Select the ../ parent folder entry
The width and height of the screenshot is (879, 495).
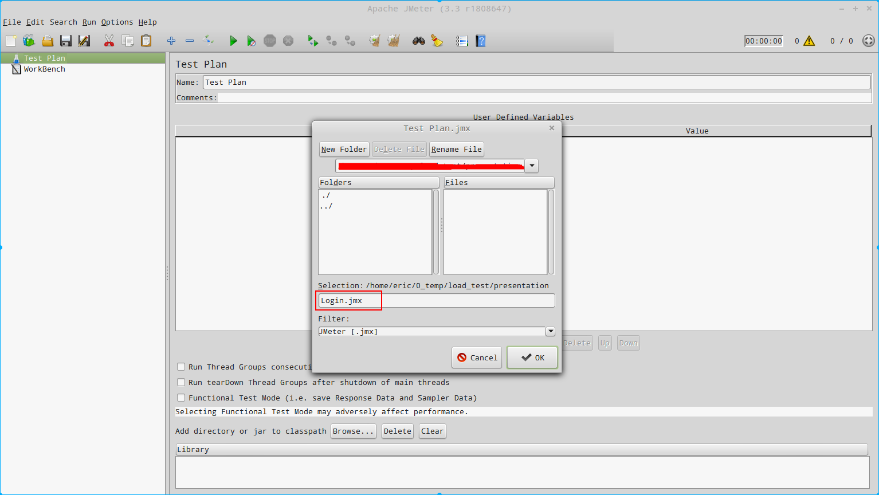pyautogui.click(x=327, y=206)
